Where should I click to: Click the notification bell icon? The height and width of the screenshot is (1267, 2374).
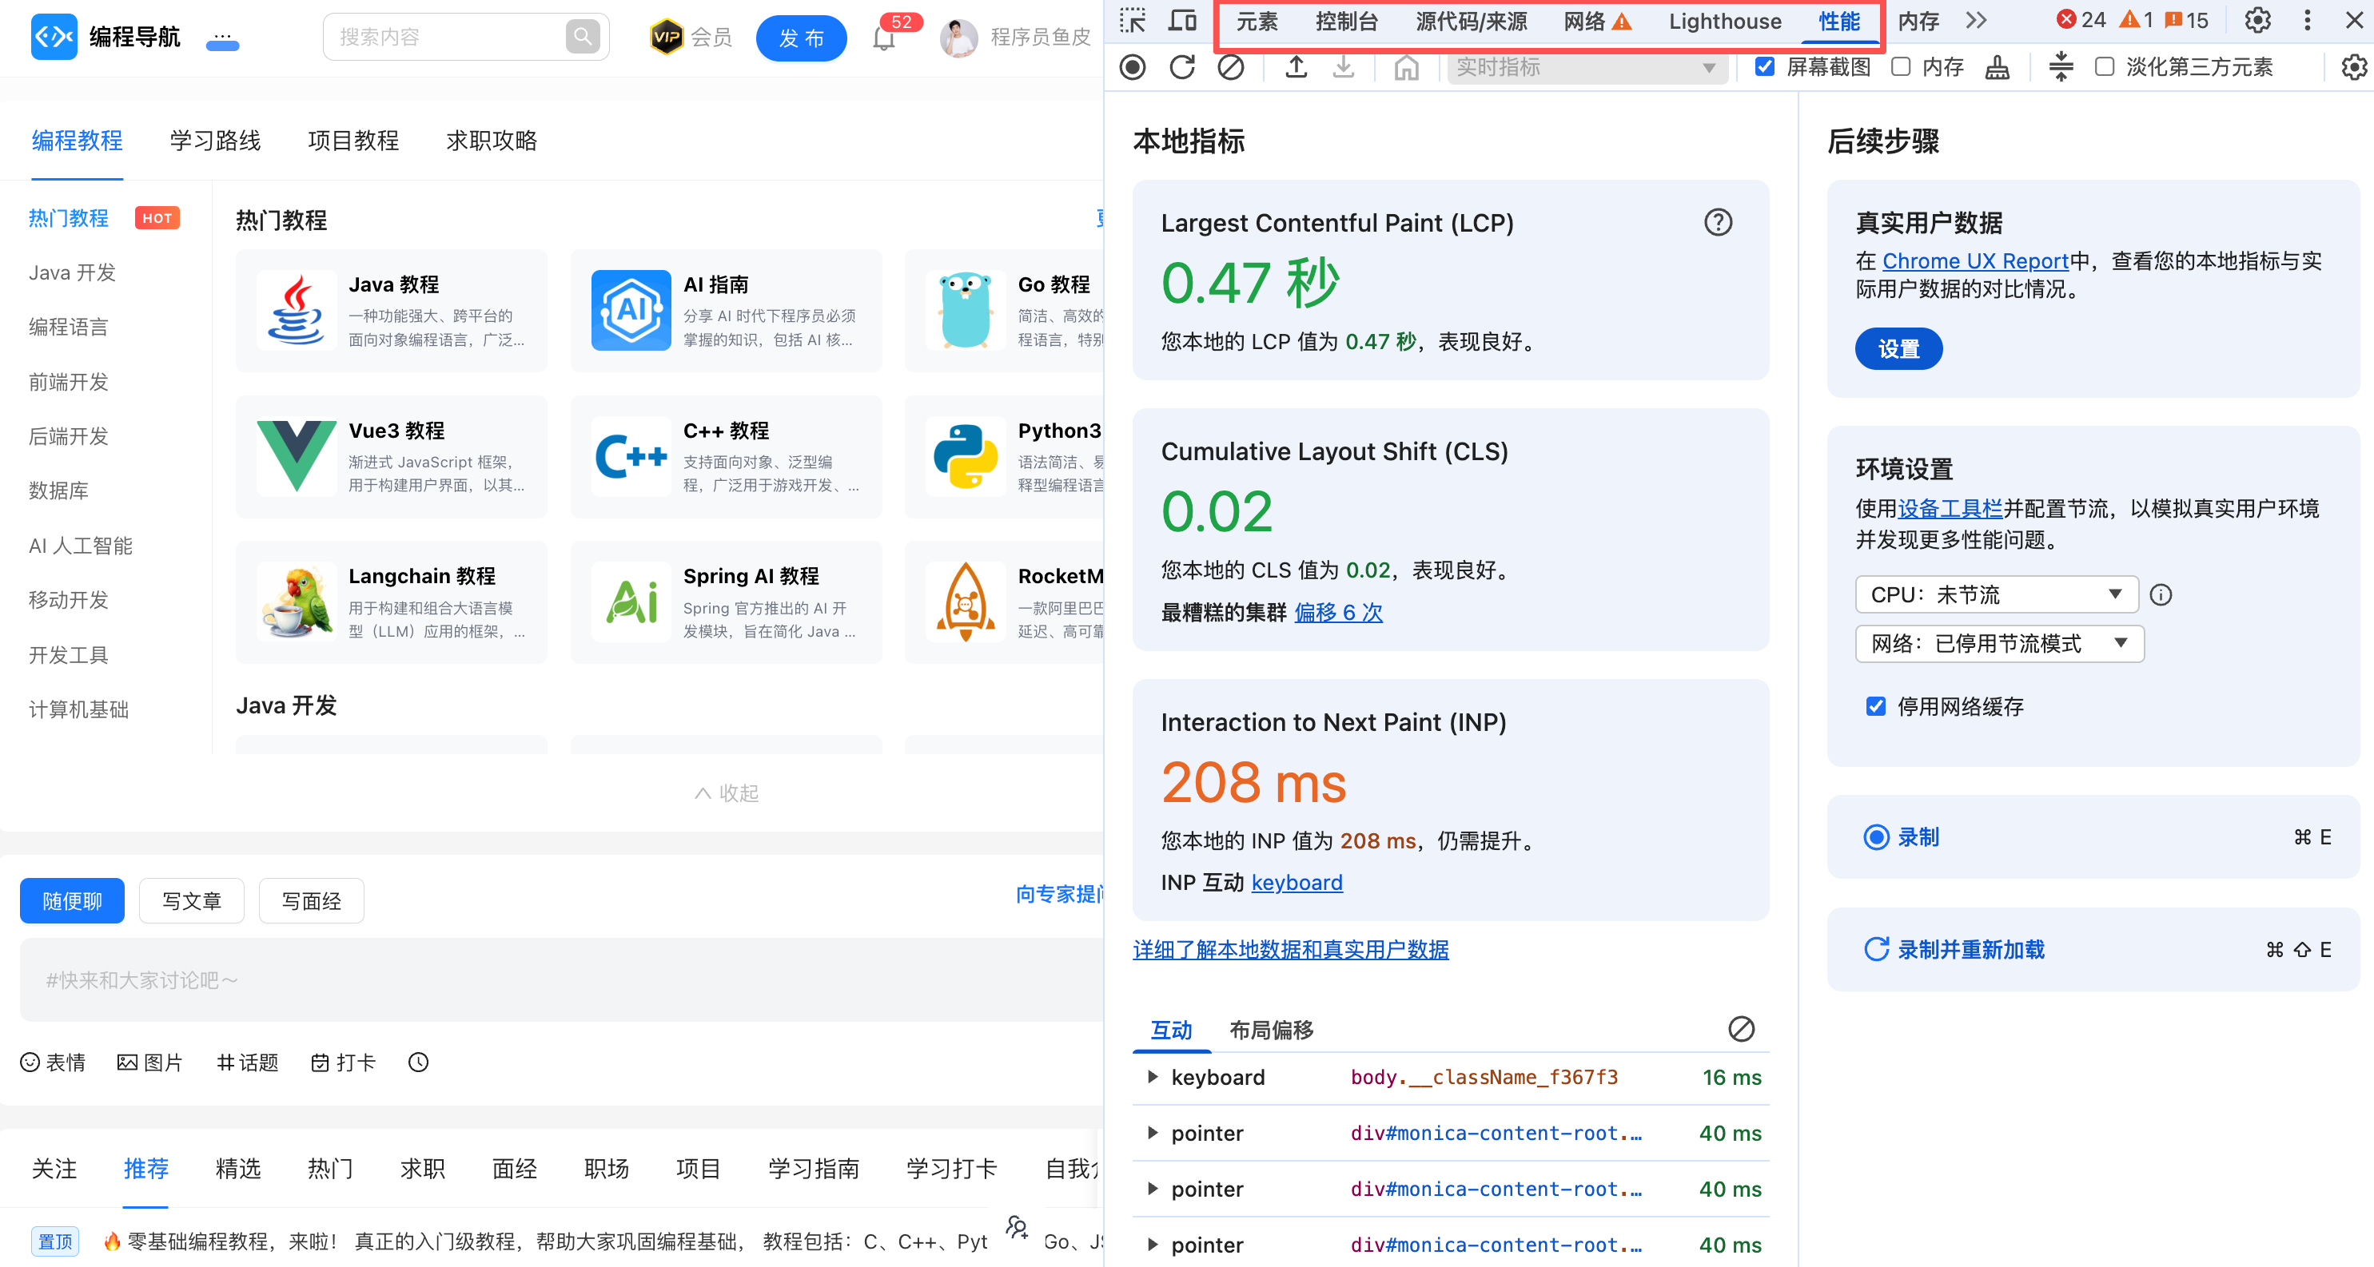tap(883, 38)
